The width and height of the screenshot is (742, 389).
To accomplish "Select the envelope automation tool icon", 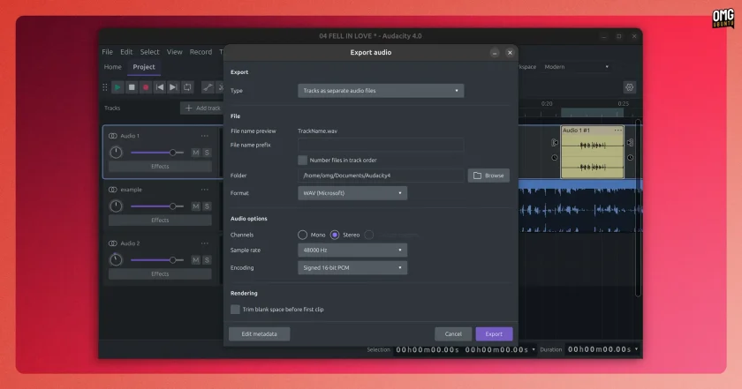I will pos(208,87).
